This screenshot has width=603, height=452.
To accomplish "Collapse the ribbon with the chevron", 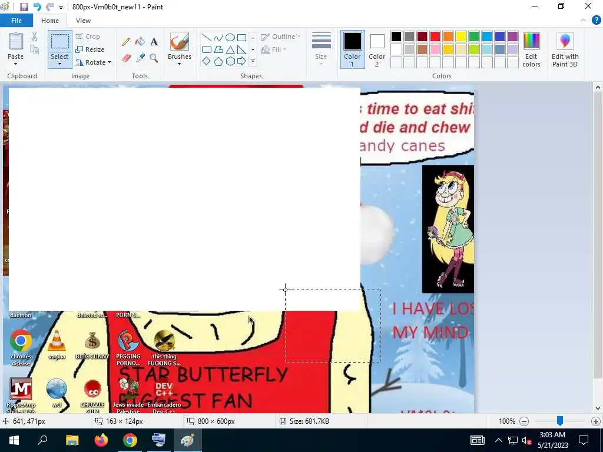I will coord(584,21).
